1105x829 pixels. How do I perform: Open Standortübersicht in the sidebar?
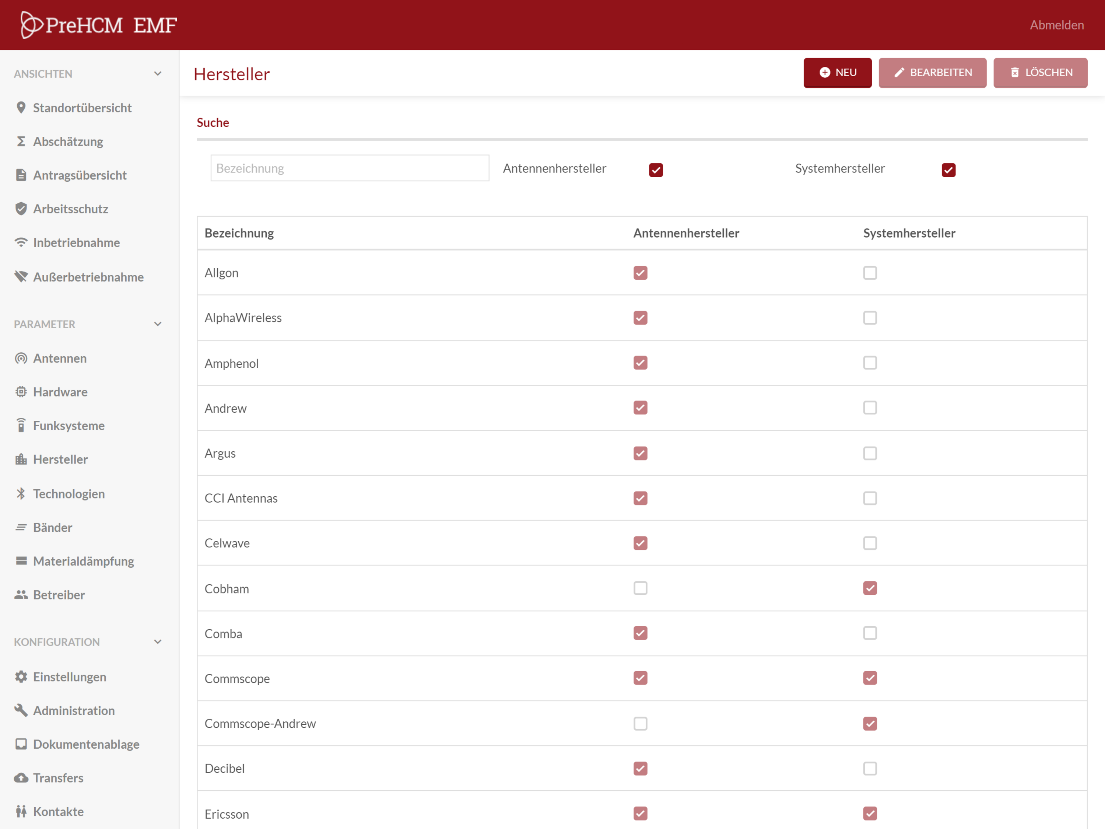[x=82, y=108]
